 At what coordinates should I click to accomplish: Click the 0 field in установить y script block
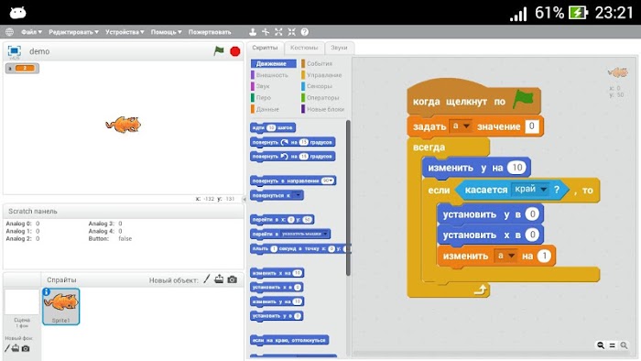[532, 214]
